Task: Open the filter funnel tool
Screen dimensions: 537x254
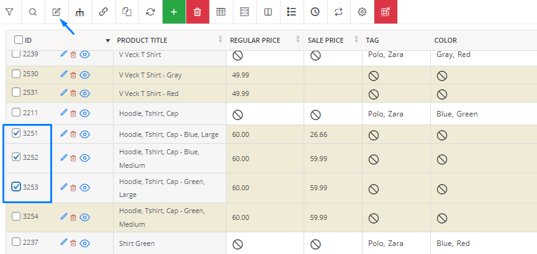Action: click(x=9, y=12)
